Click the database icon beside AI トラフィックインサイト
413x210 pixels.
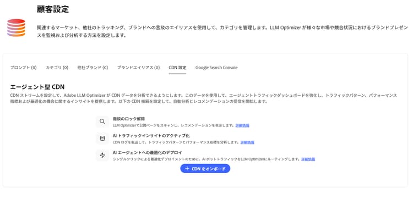(x=102, y=138)
